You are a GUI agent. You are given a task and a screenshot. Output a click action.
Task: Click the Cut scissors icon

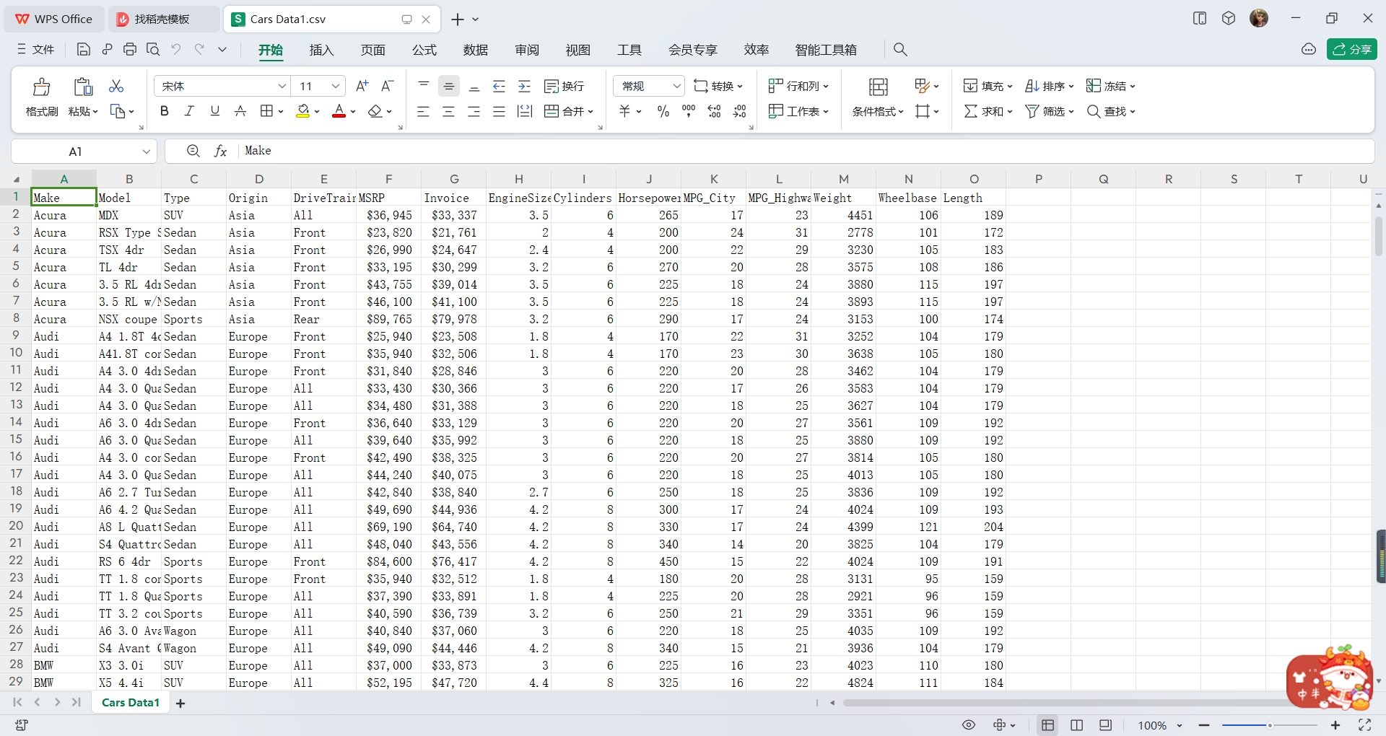[x=116, y=86]
